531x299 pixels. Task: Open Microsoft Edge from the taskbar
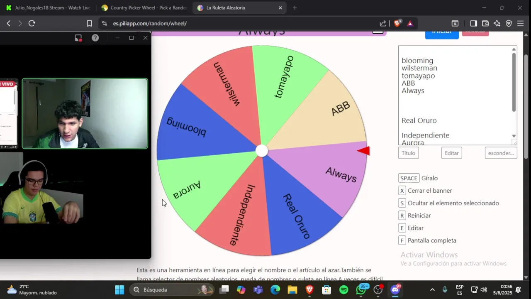point(275,289)
